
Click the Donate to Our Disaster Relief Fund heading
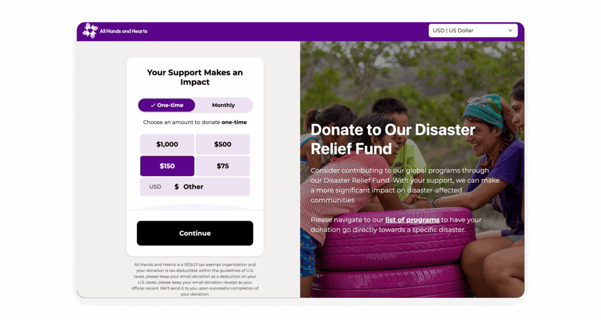[393, 139]
